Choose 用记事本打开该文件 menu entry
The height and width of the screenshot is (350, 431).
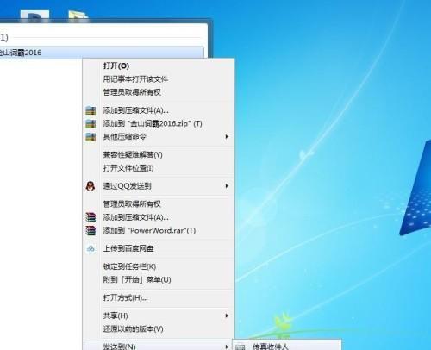pyautogui.click(x=135, y=79)
